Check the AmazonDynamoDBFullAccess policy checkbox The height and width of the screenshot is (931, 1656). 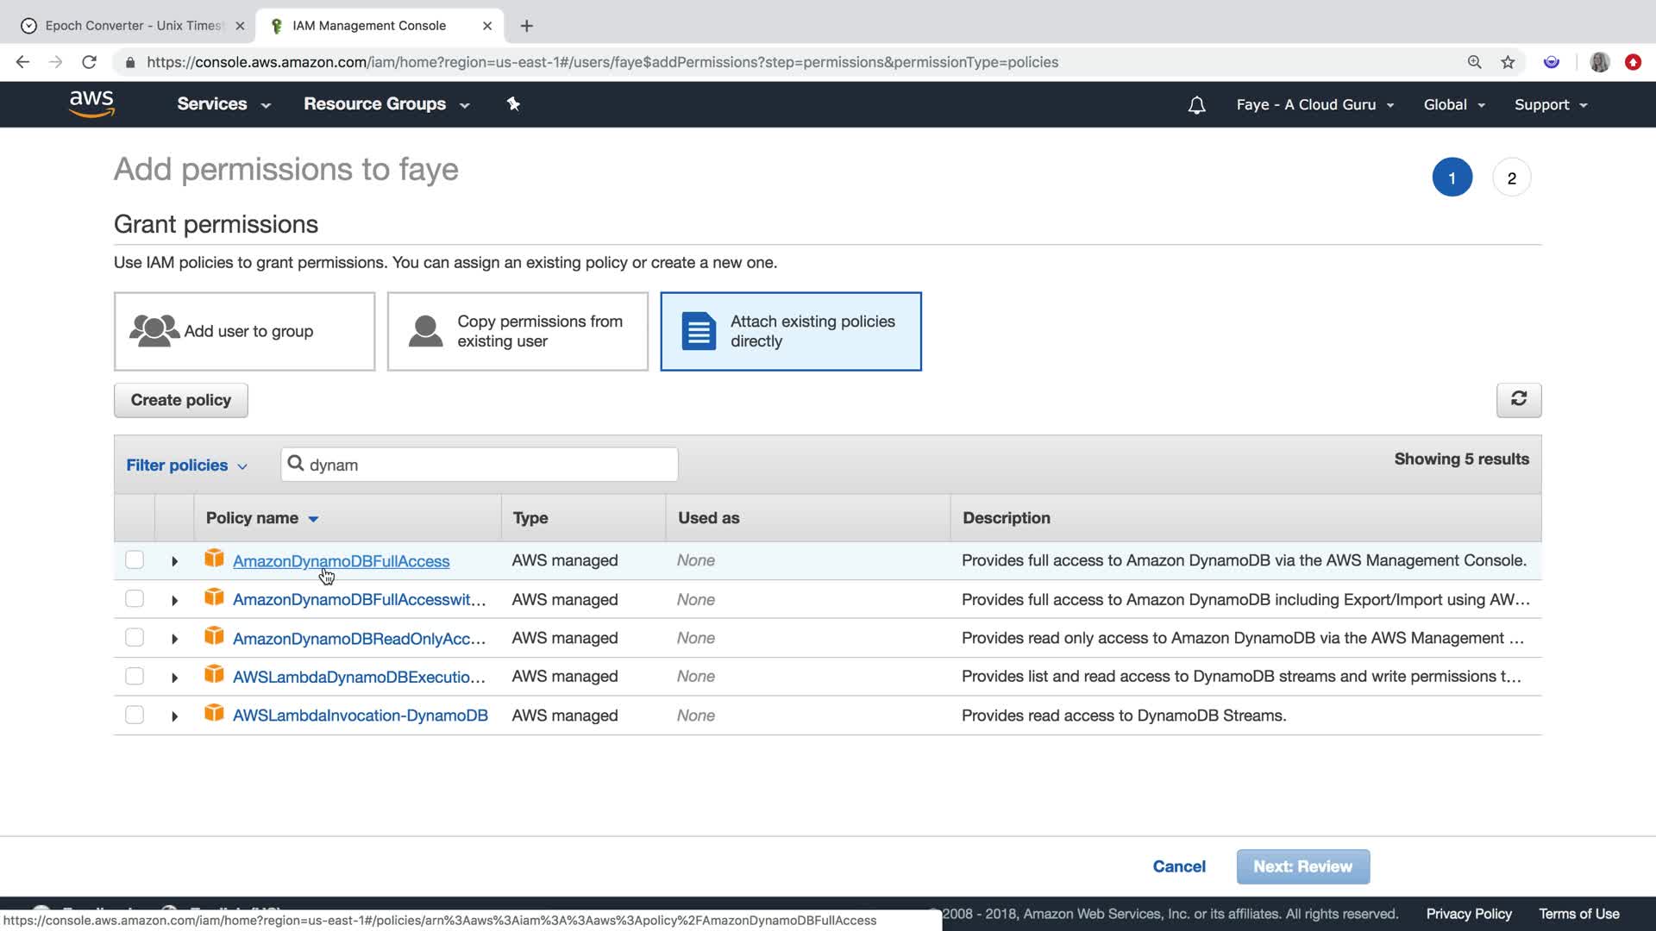click(x=135, y=559)
